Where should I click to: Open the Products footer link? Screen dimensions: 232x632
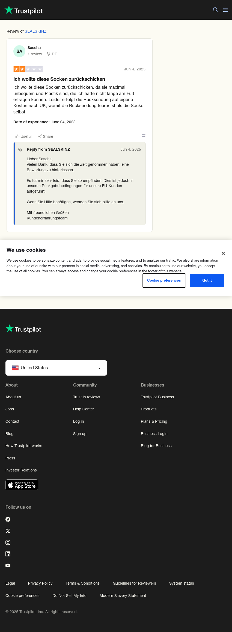point(149,409)
